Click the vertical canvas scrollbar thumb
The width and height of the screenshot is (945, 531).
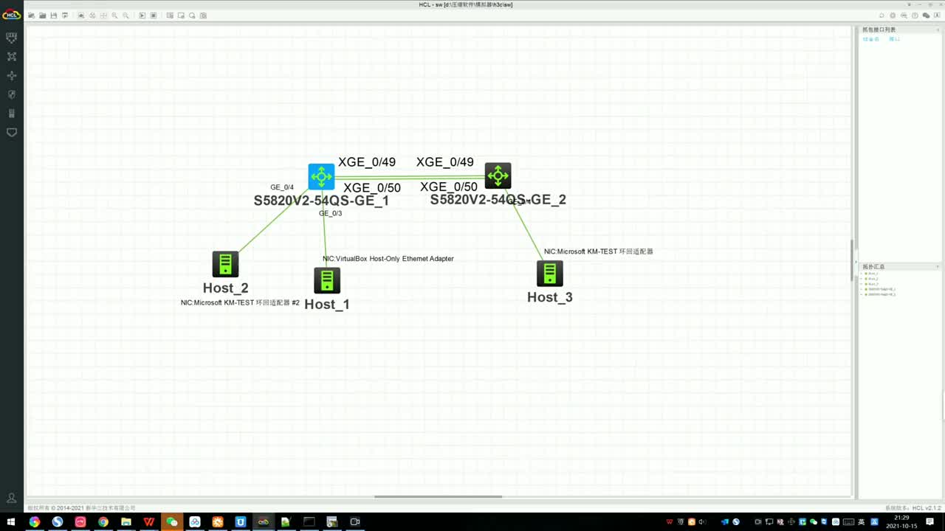853,260
